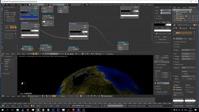Open the Help menu

(x=25, y=5)
